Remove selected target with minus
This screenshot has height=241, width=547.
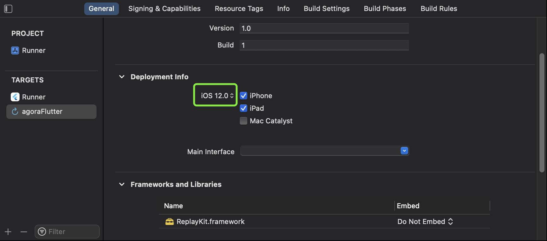coord(24,232)
